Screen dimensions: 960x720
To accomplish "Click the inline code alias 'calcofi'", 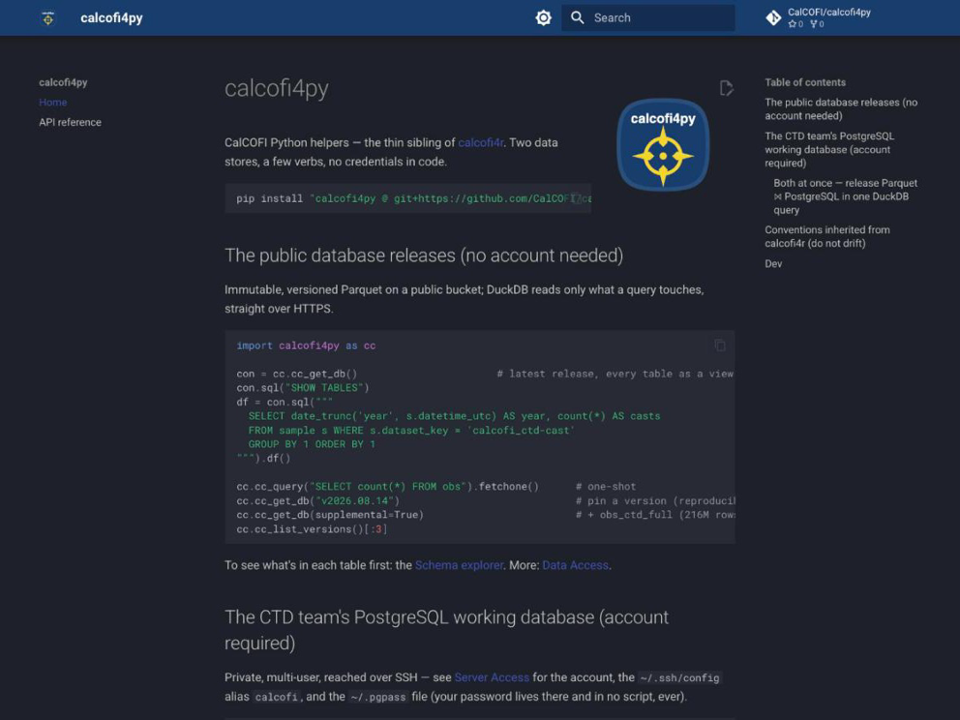I will (276, 697).
